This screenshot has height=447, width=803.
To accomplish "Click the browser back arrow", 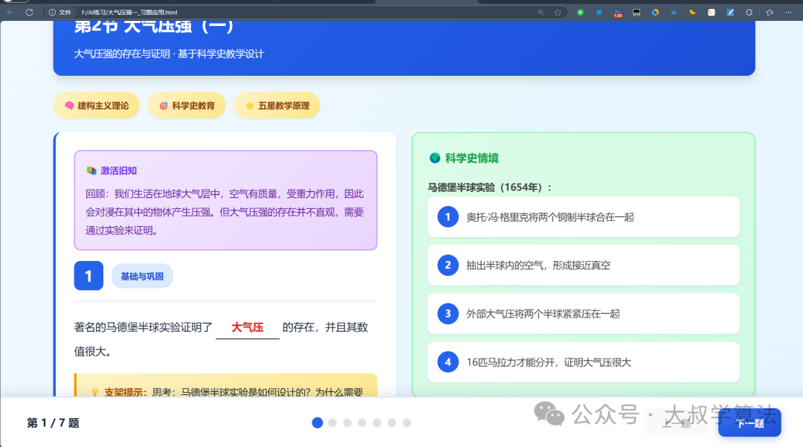I will tap(10, 12).
